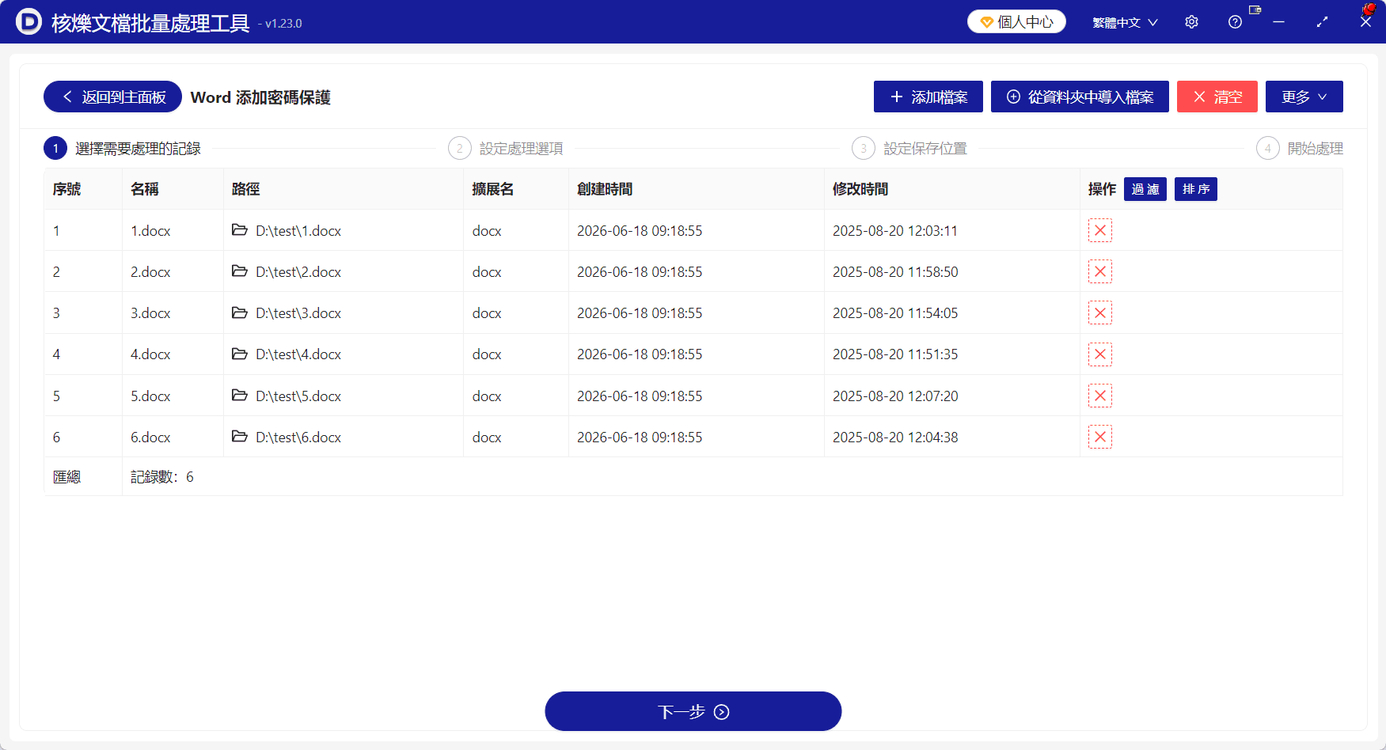
Task: Go to step 4 開始處理
Action: point(1299,148)
